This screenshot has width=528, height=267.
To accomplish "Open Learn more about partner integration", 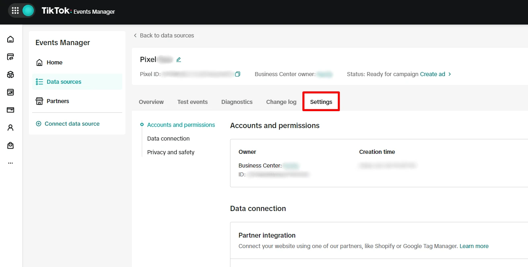I will [474, 246].
